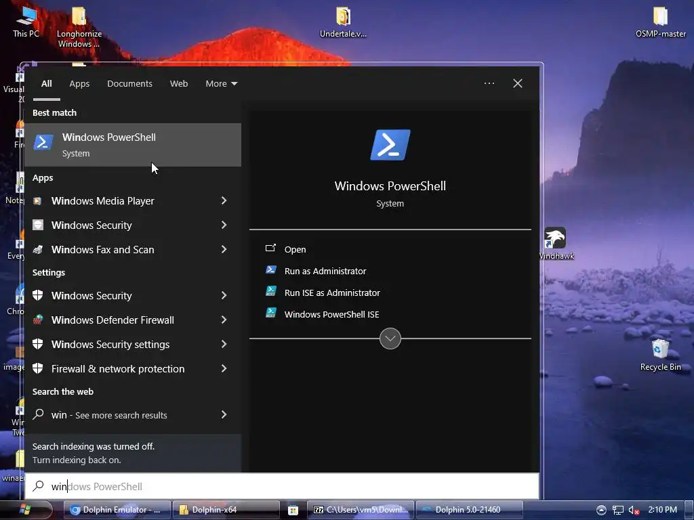
Task: Expand web search win result arrow
Action: [224, 414]
